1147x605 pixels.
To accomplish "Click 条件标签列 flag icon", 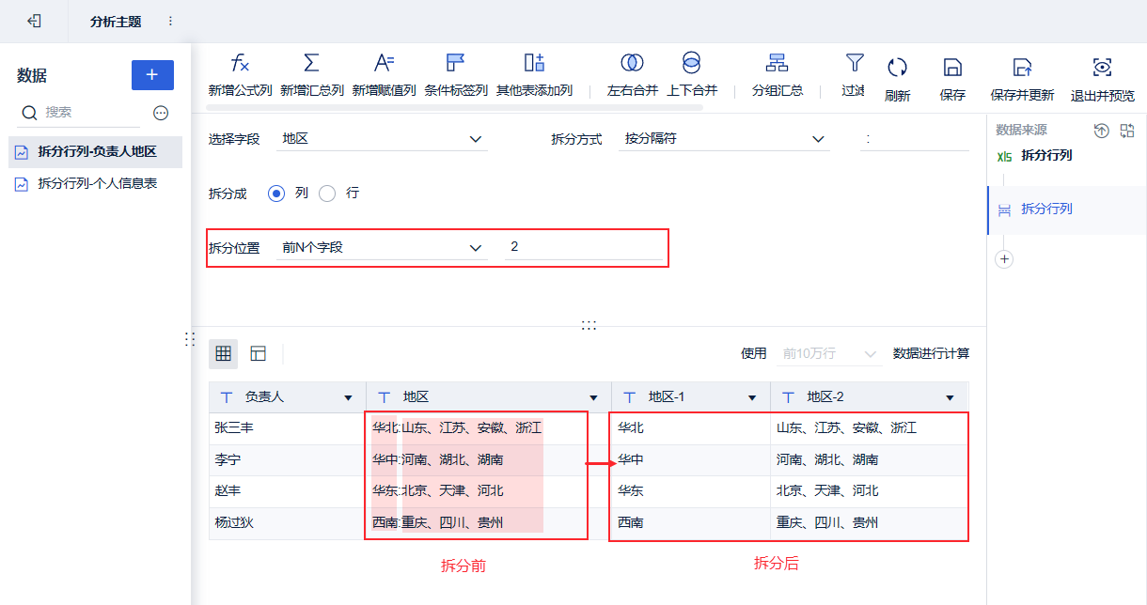I will 456,63.
